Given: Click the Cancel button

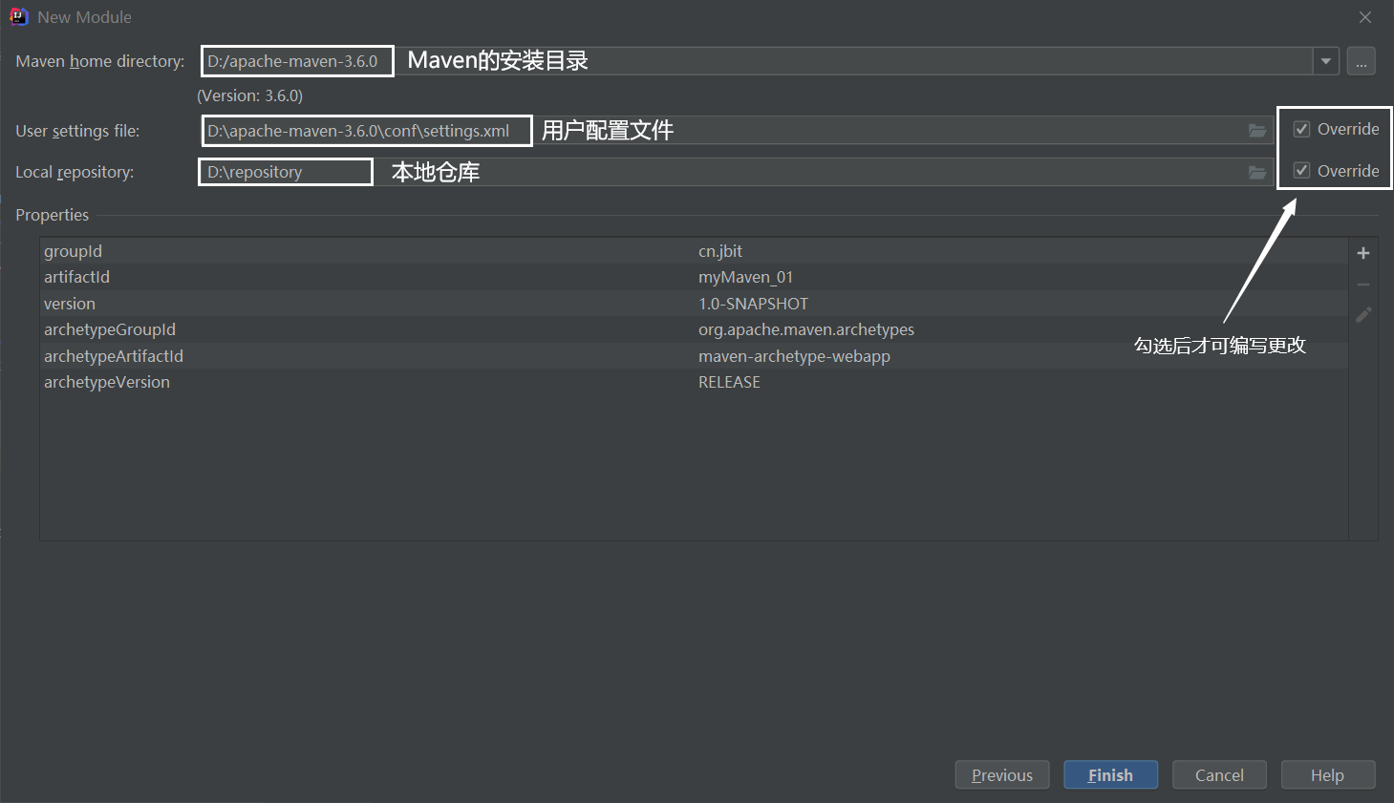Looking at the screenshot, I should pyautogui.click(x=1219, y=775).
